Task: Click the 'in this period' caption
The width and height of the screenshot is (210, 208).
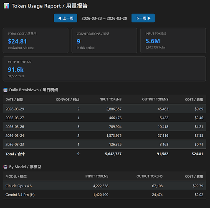Action: point(86,48)
